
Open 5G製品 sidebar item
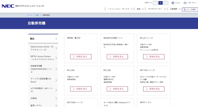43,98
